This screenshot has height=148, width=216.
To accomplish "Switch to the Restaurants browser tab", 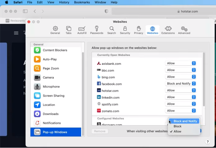I will 15,21.
